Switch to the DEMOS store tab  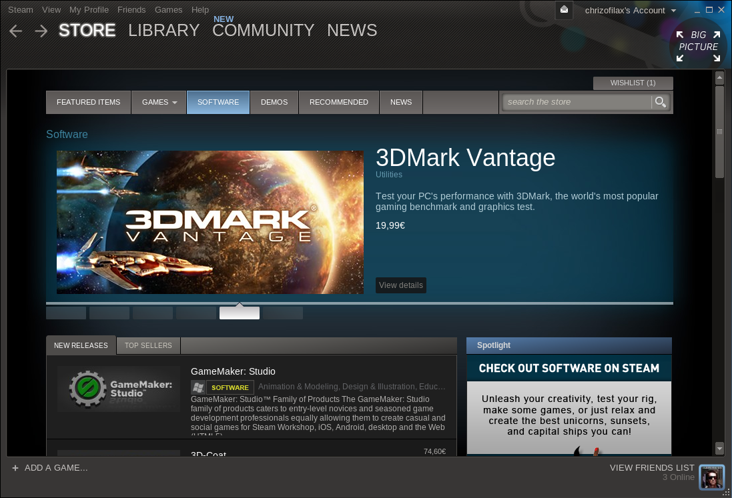274,102
